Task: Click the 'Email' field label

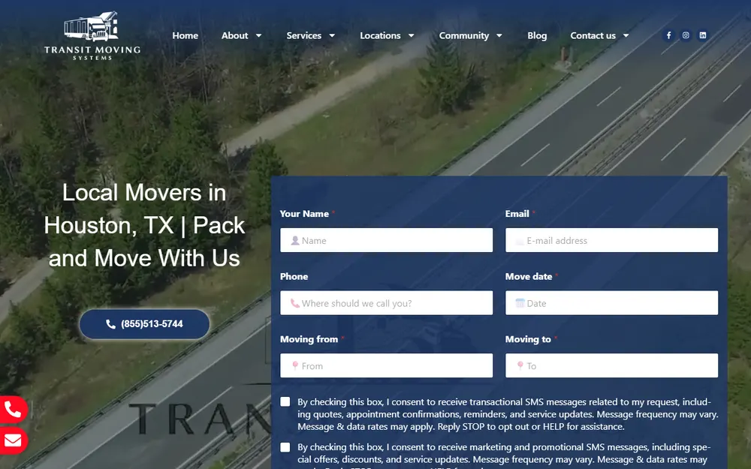Action: [x=517, y=214]
